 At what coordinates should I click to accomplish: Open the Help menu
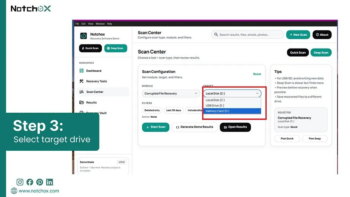click(x=109, y=24)
